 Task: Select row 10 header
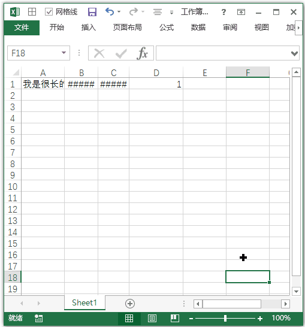coord(13,186)
